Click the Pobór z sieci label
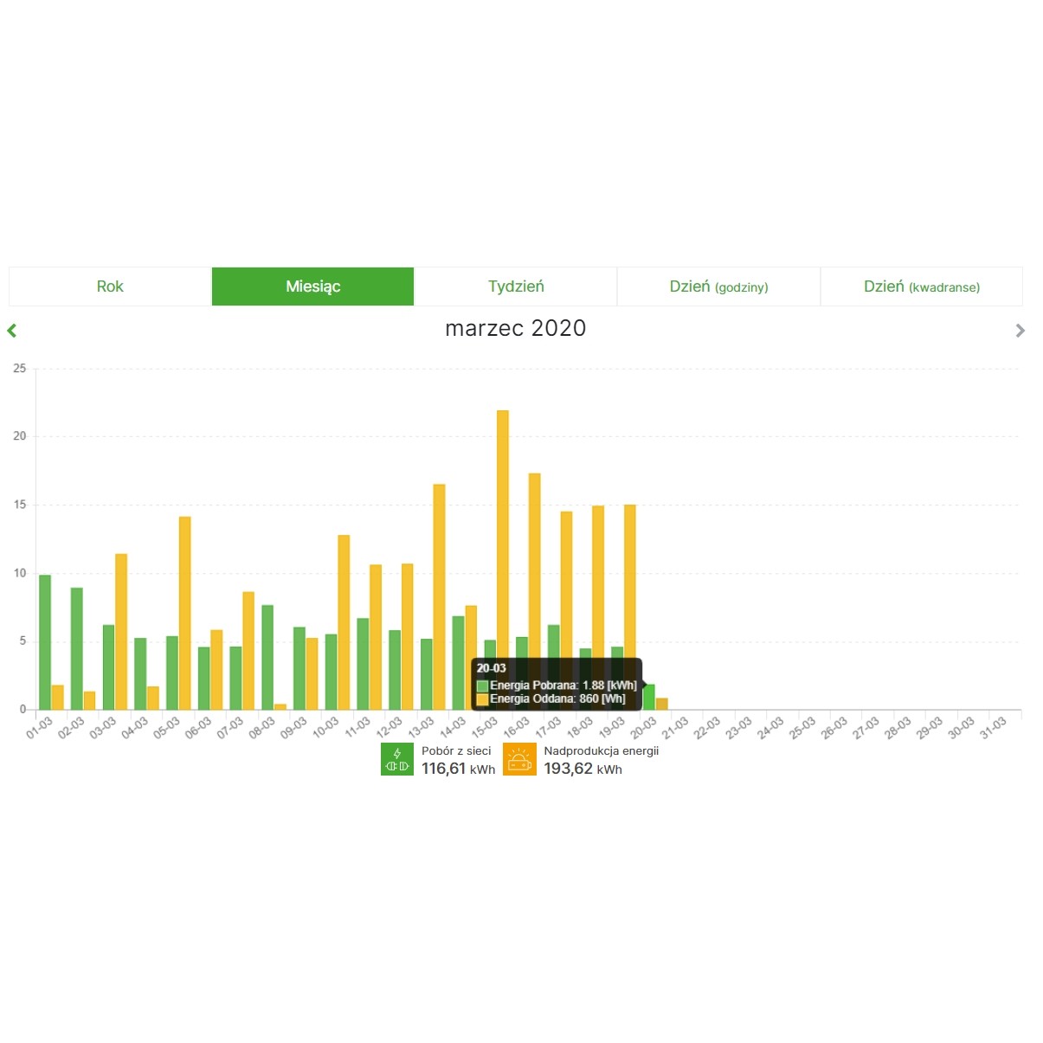 (x=456, y=750)
